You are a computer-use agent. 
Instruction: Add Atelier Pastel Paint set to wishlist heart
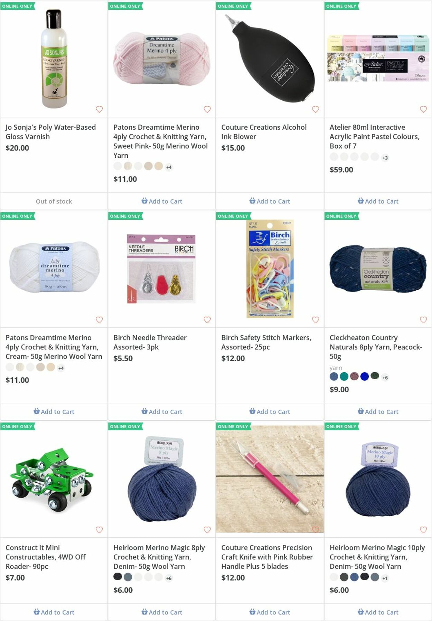click(x=423, y=109)
